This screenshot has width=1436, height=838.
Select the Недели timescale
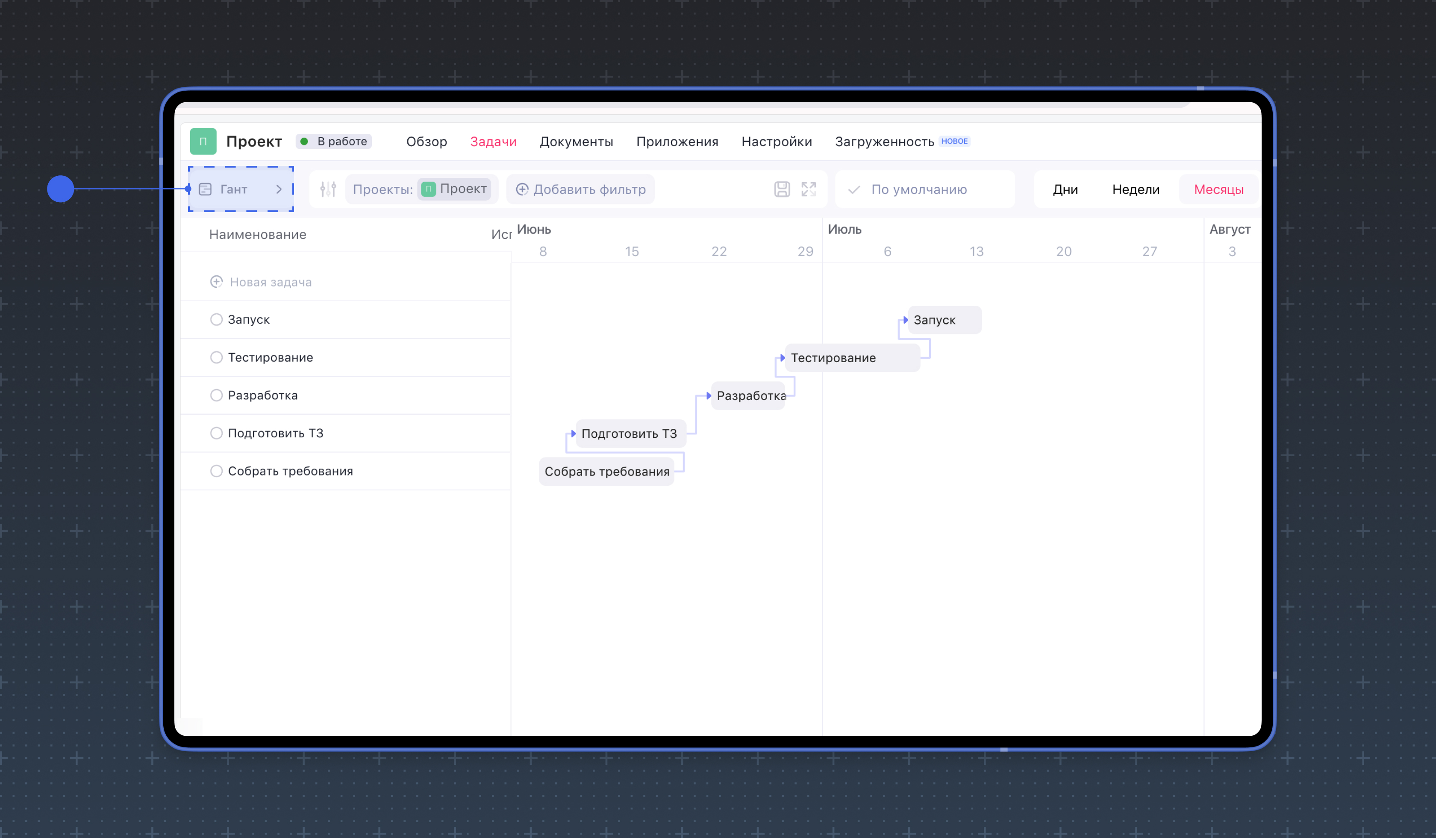(1136, 189)
